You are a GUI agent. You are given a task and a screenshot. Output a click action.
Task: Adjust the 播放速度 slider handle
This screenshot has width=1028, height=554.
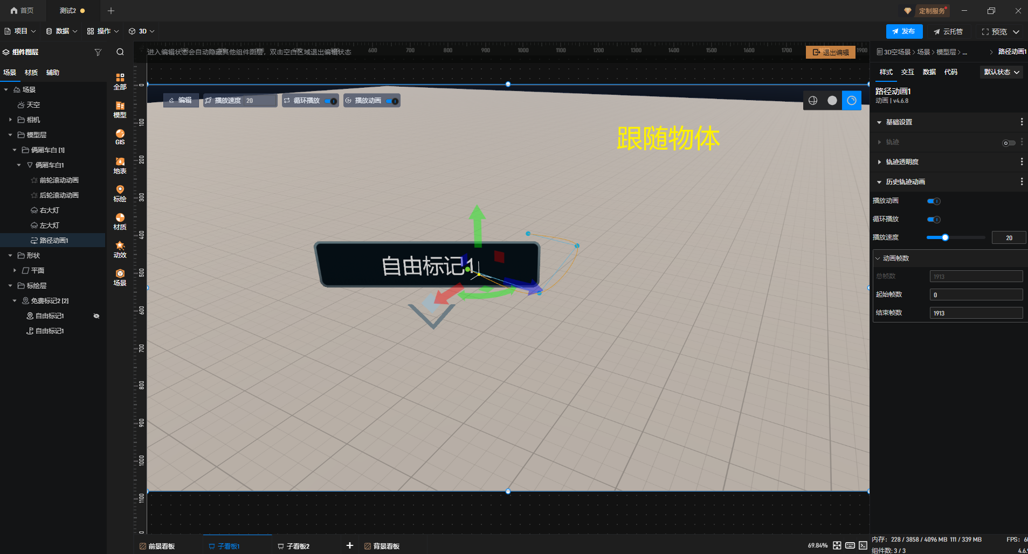coord(945,237)
